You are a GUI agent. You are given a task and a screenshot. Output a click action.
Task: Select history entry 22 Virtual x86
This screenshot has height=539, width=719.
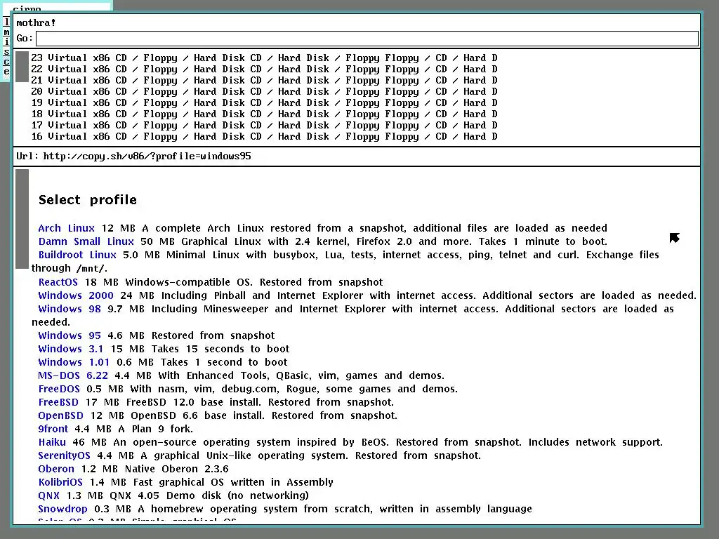coord(264,69)
